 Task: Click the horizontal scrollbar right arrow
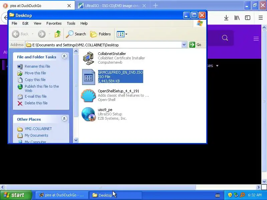pyautogui.click(x=258, y=187)
